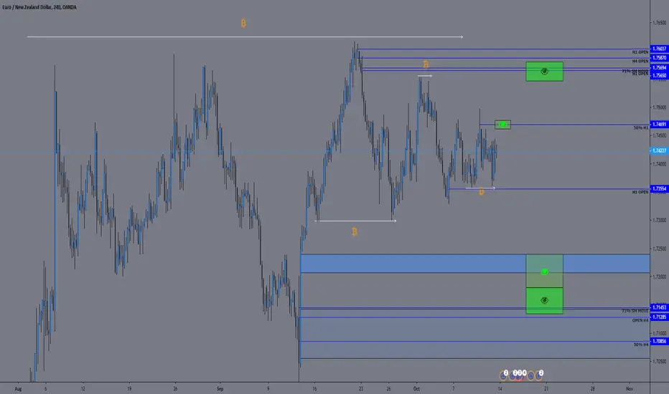Select the 50% H4 line label
Image resolution: width=669 pixels, height=394 pixels.
641,345
